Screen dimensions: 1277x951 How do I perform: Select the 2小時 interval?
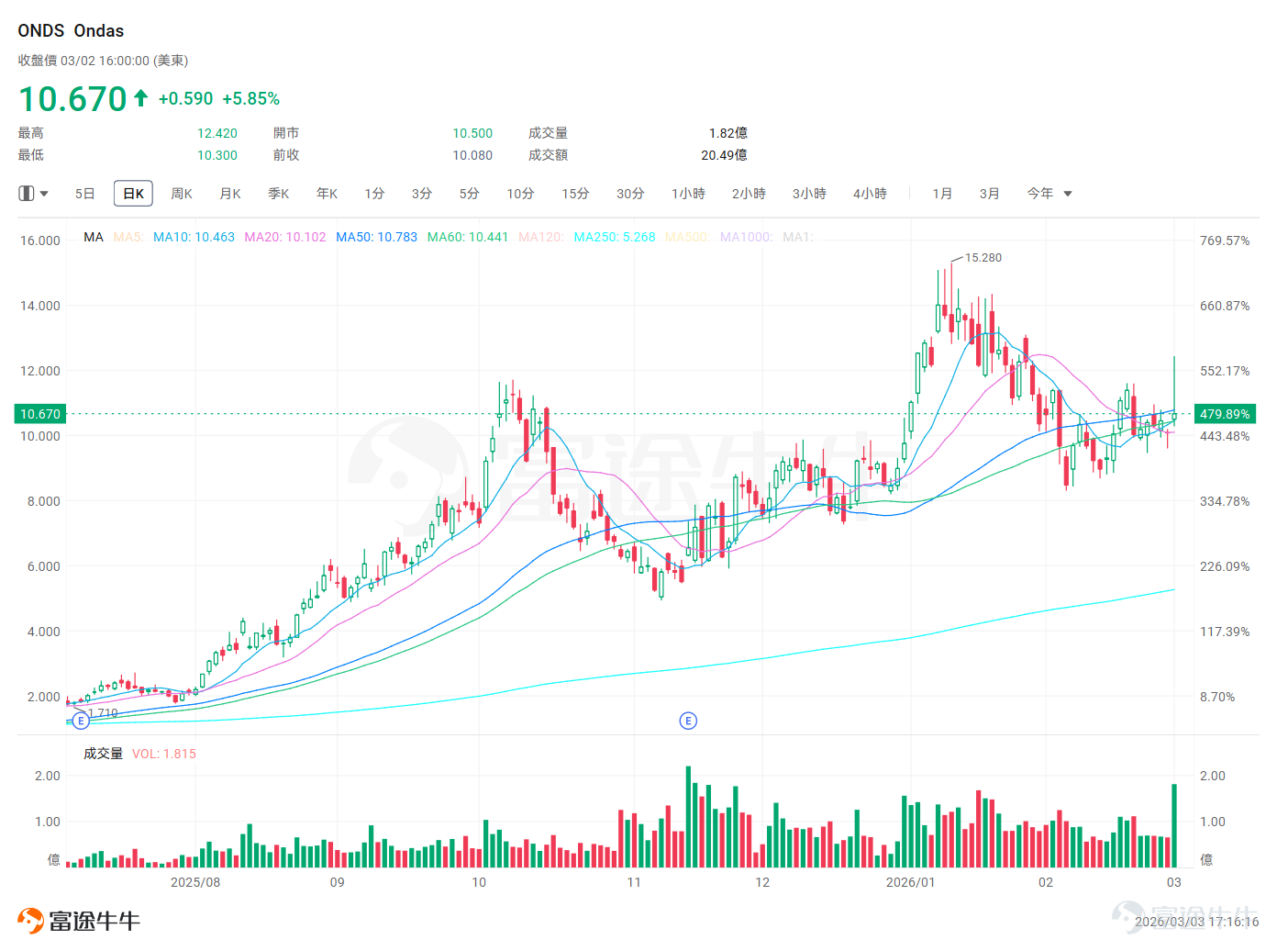point(750,194)
